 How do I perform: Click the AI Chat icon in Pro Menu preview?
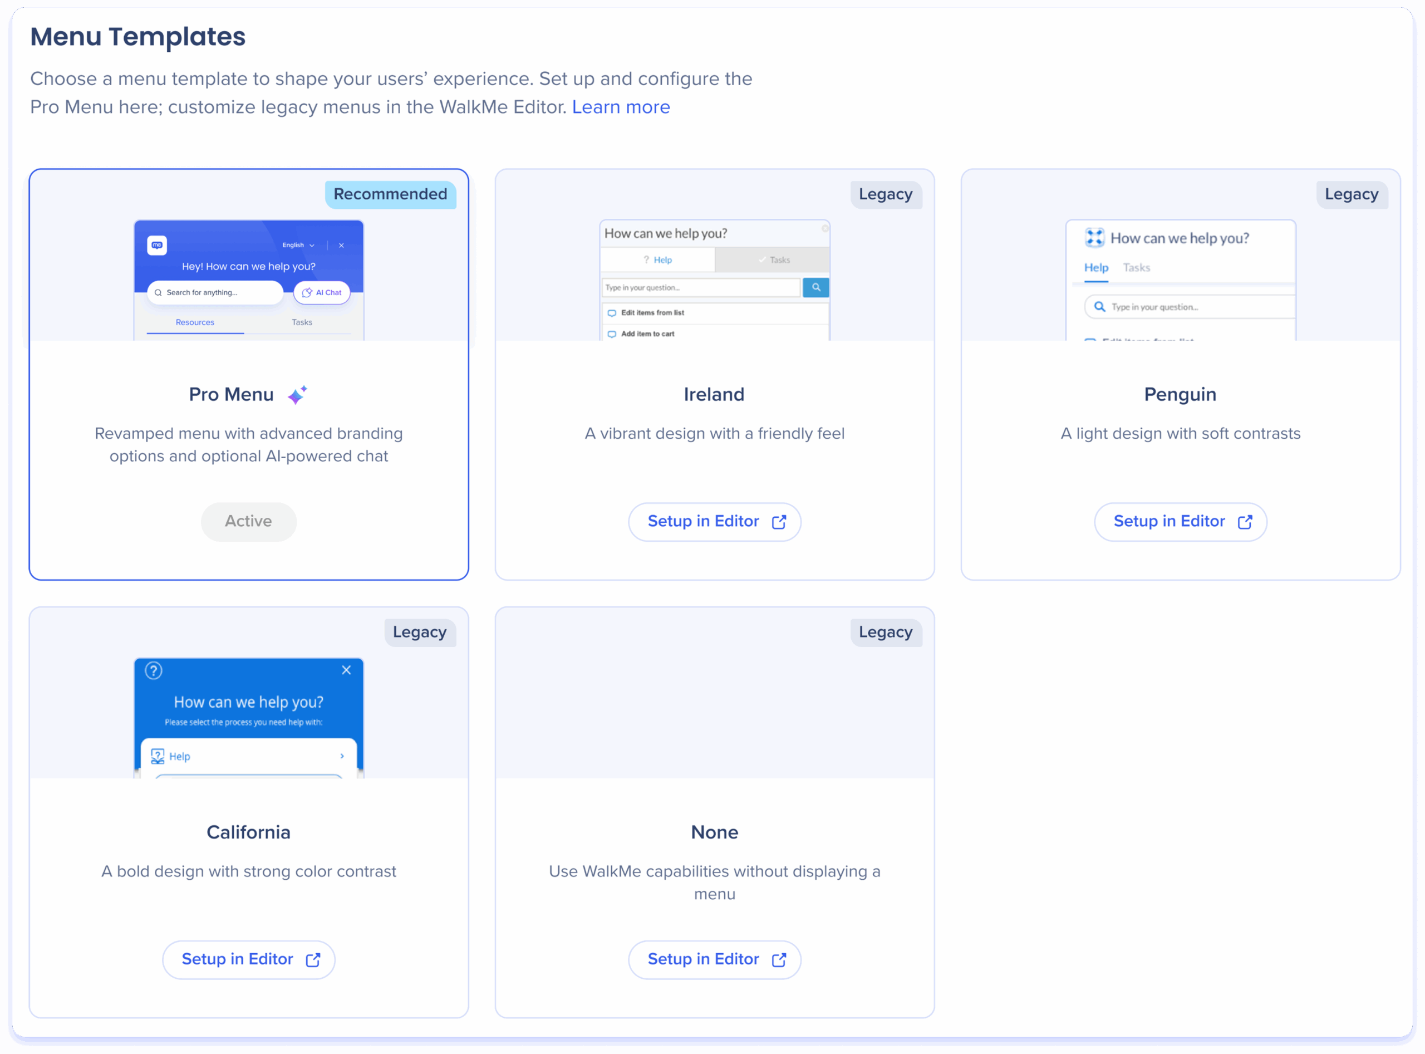point(307,292)
